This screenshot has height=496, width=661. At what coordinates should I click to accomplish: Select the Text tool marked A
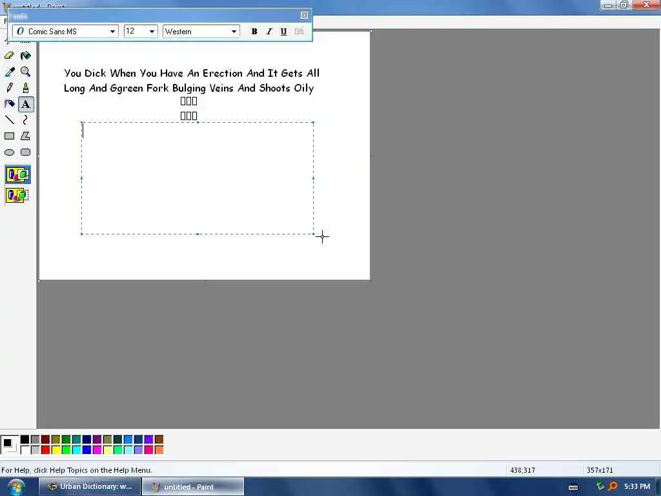26,104
